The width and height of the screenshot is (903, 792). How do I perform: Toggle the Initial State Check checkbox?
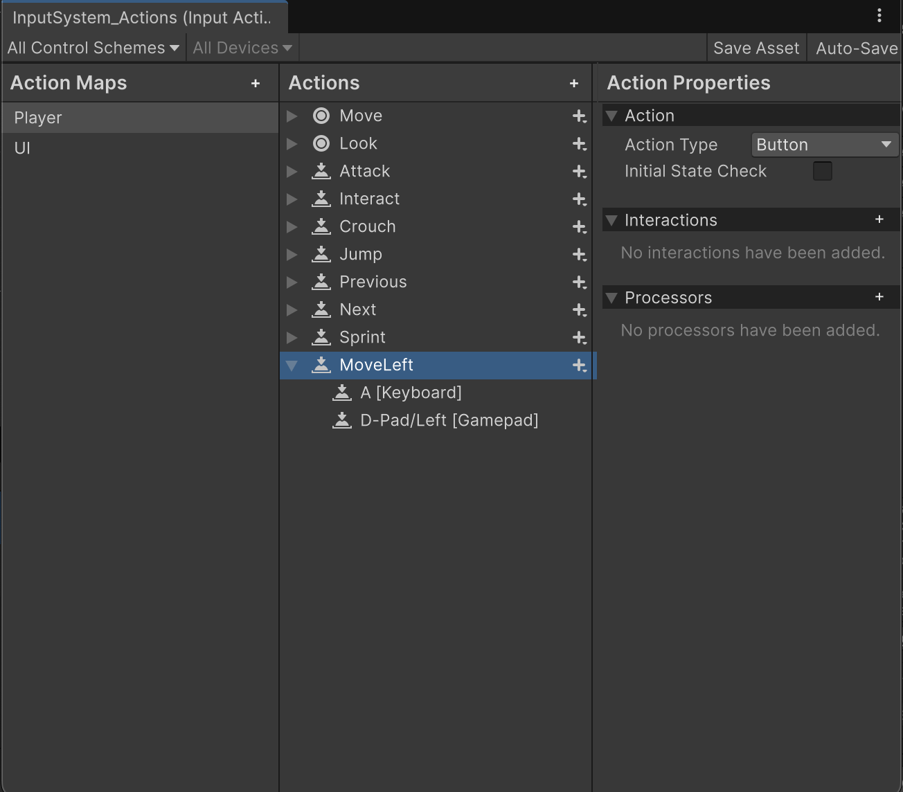click(x=822, y=171)
